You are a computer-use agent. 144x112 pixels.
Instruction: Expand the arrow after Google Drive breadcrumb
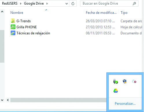point(47,4)
